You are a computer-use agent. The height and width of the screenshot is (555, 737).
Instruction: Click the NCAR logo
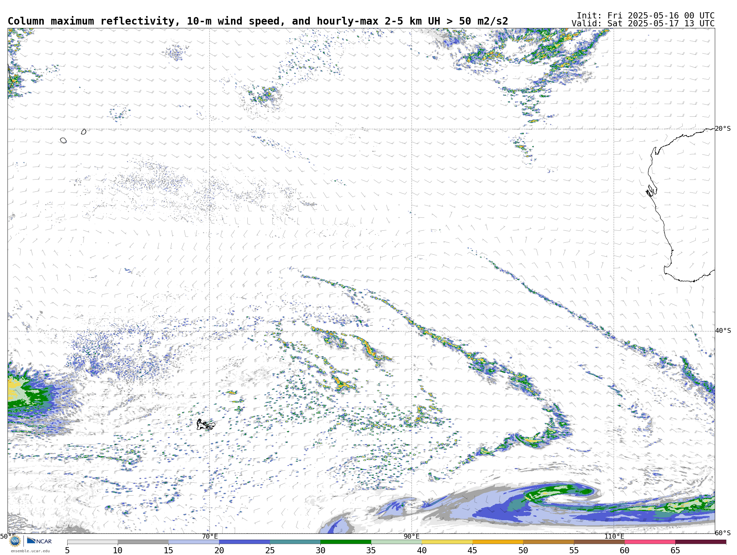point(39,541)
